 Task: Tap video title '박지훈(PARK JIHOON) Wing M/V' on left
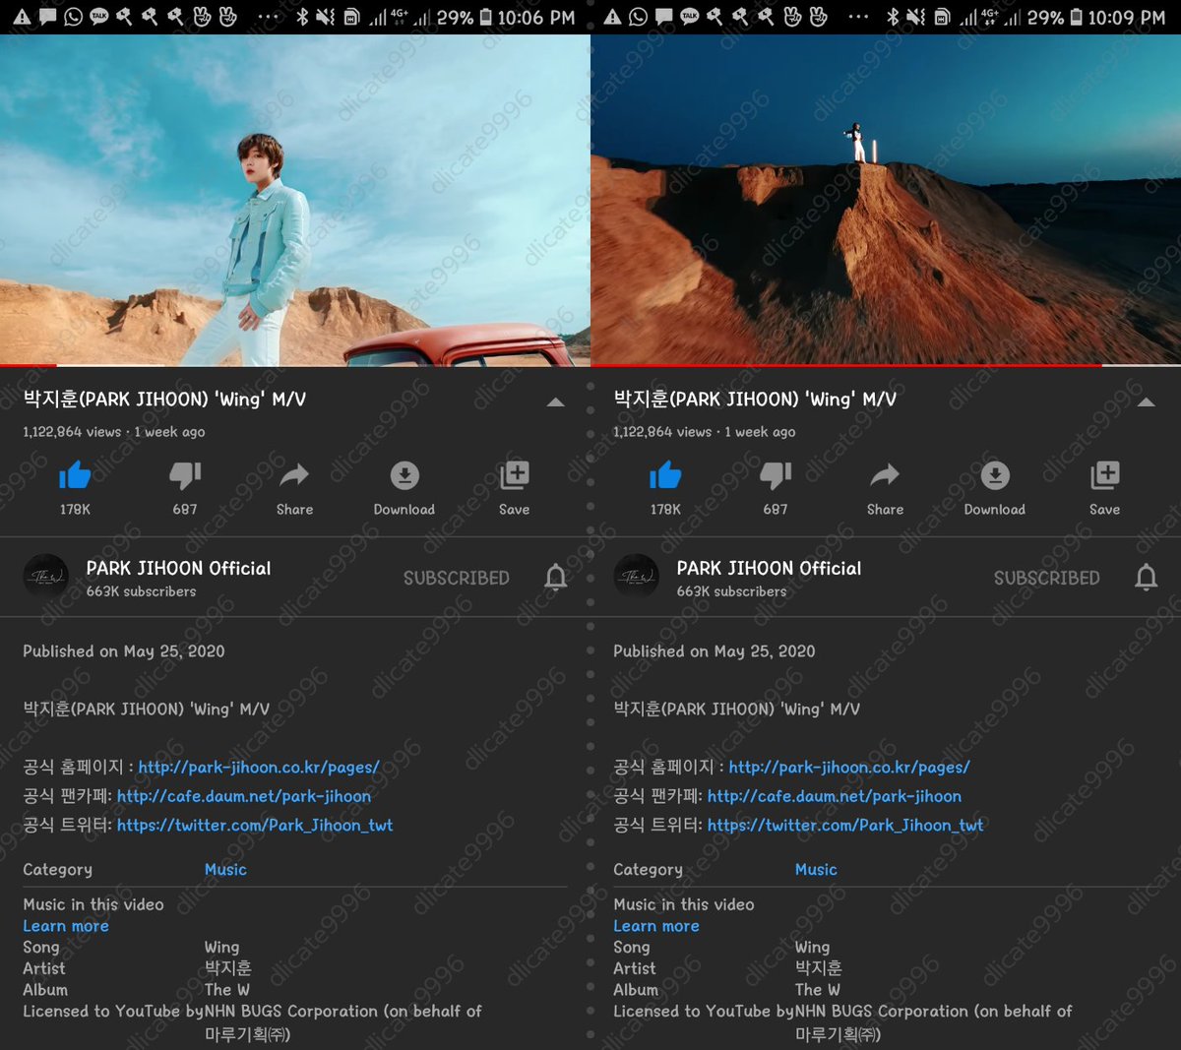click(x=164, y=400)
